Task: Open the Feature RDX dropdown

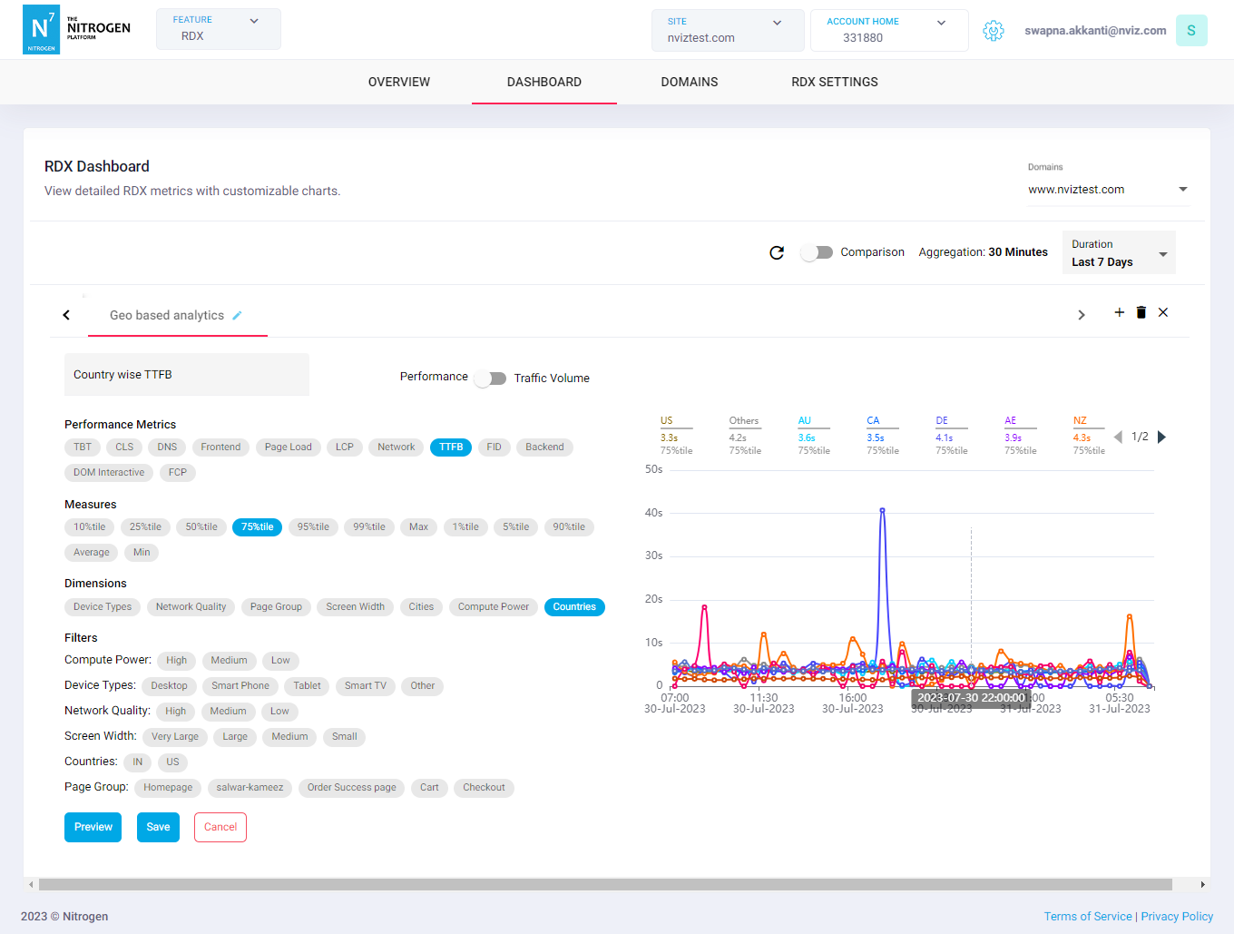Action: tap(218, 29)
